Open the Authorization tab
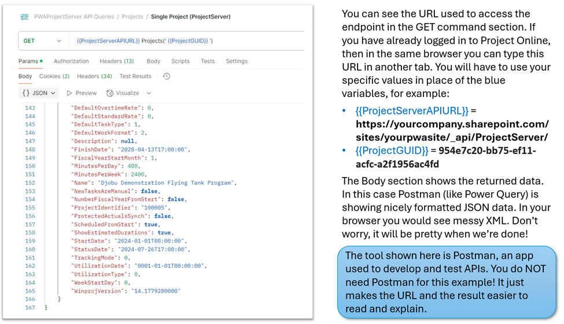Viewport: 564px width, 324px height. coord(71,61)
